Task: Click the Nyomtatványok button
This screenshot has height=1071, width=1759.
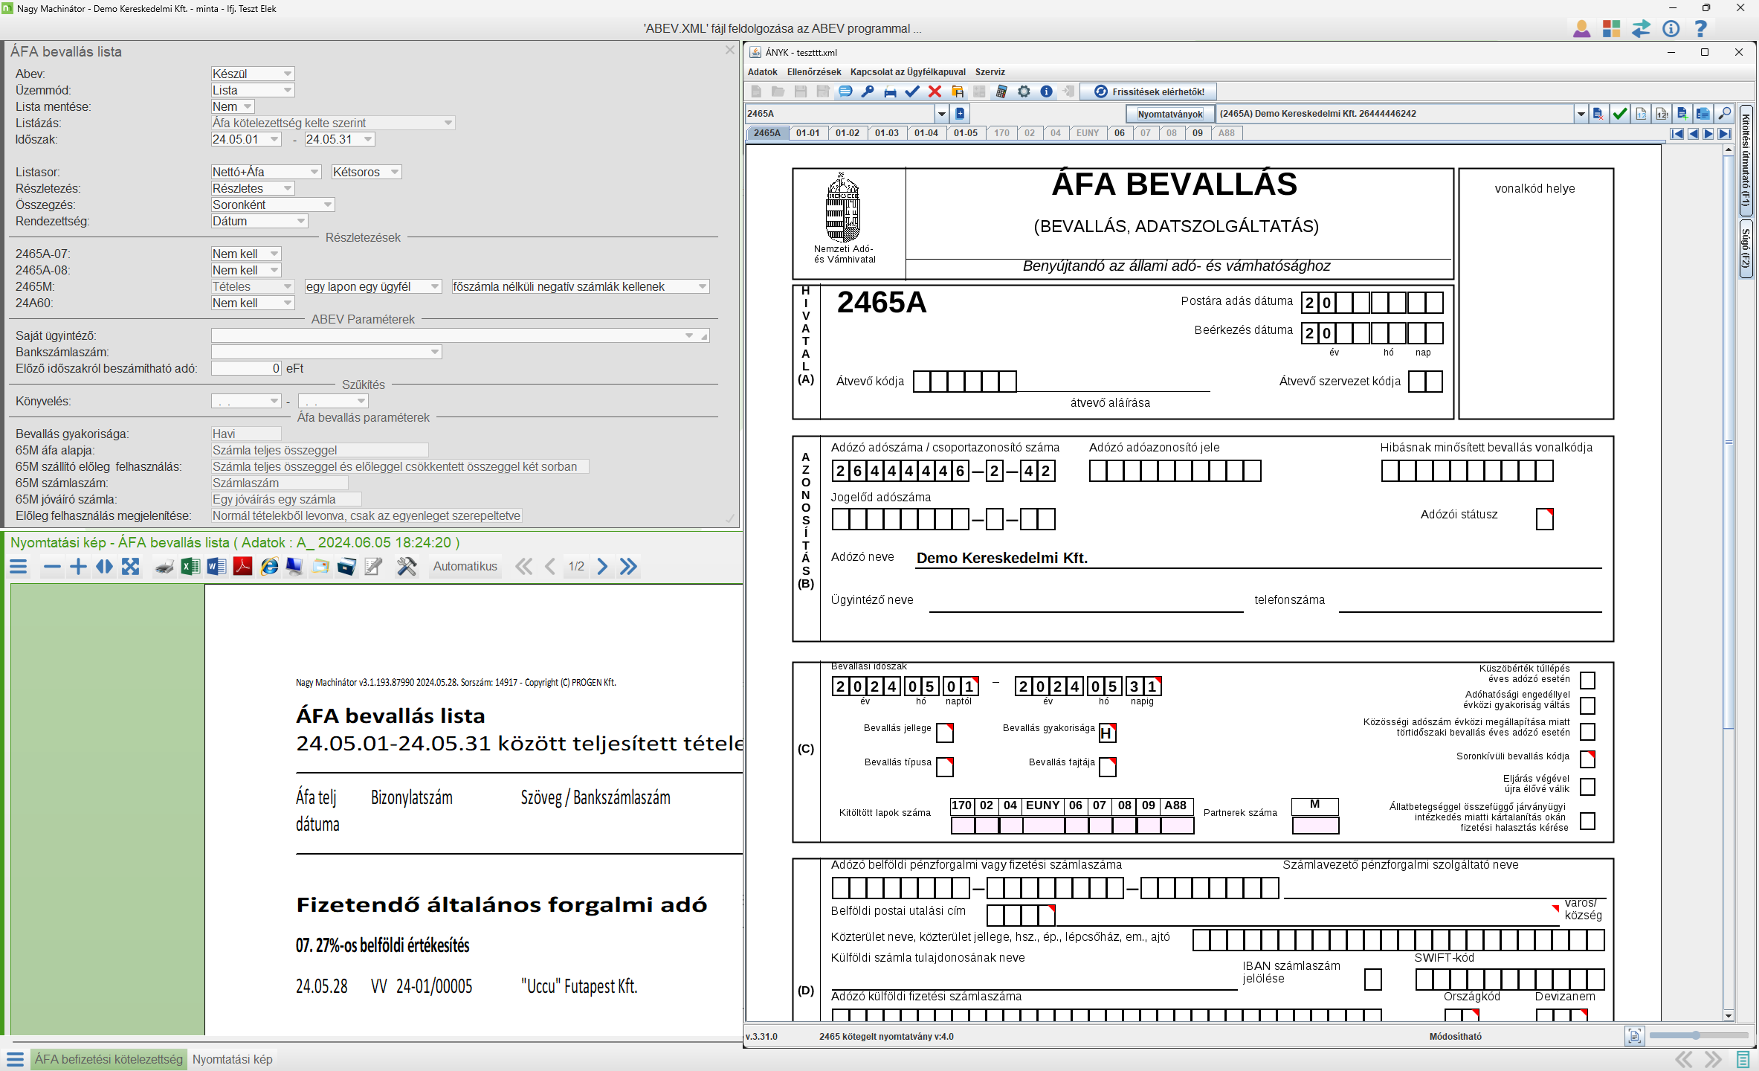Action: (1169, 114)
